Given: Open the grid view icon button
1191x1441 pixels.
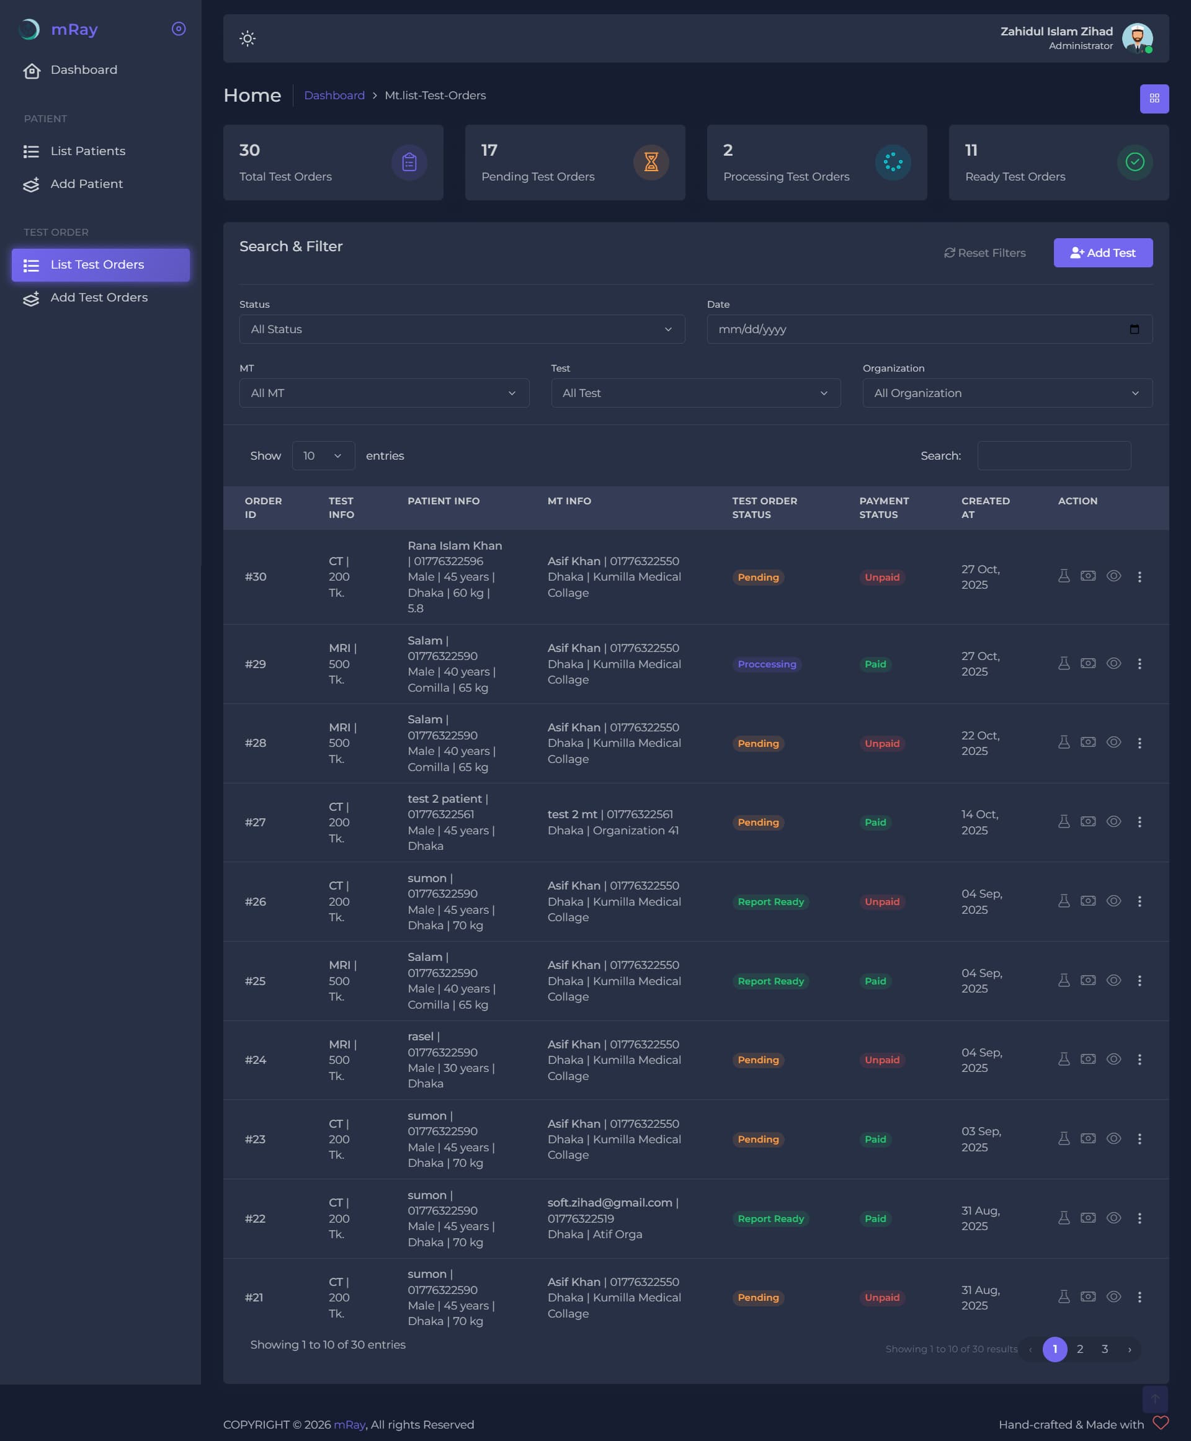Looking at the screenshot, I should point(1154,99).
